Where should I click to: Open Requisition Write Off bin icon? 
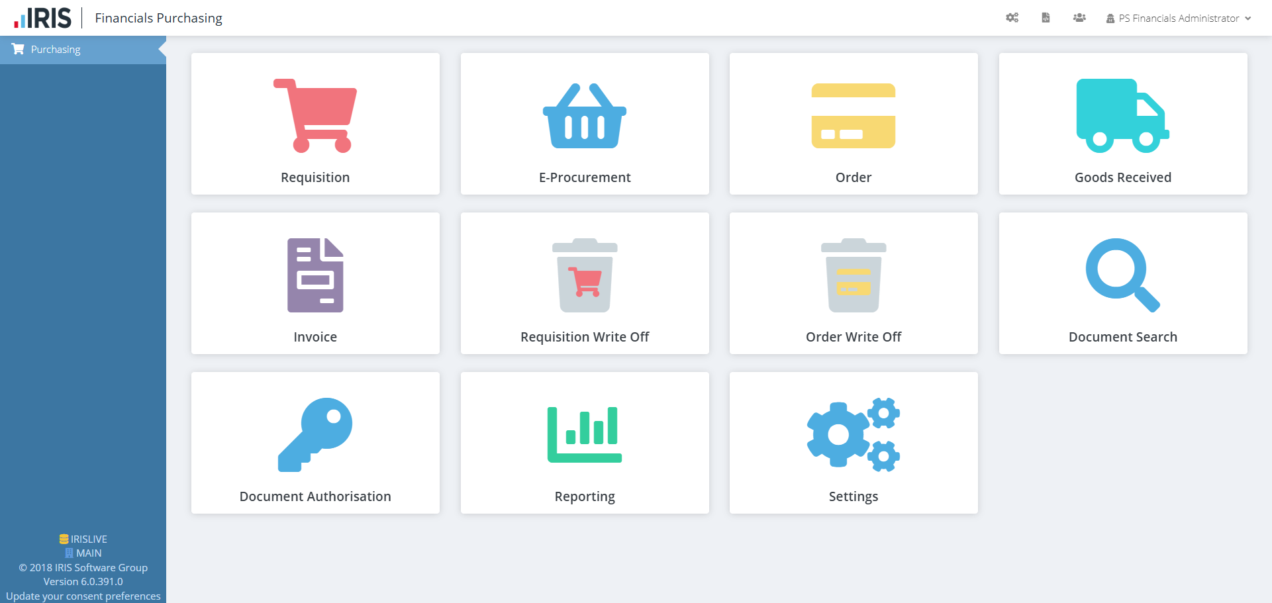point(585,275)
